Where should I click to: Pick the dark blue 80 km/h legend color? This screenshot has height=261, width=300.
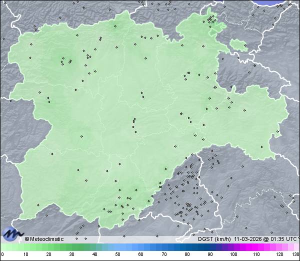coord(186,247)
